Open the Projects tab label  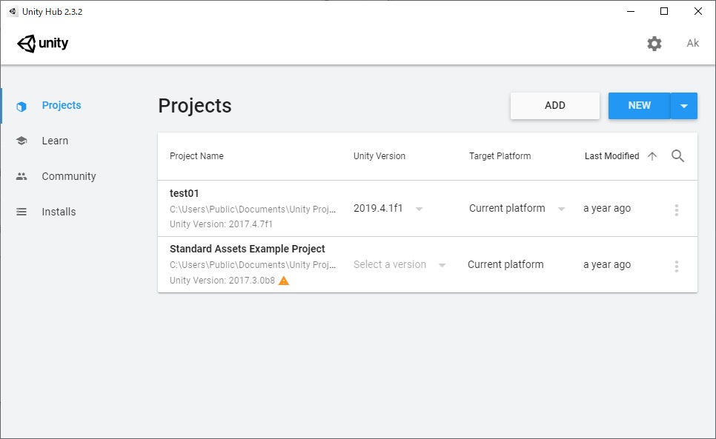point(62,105)
